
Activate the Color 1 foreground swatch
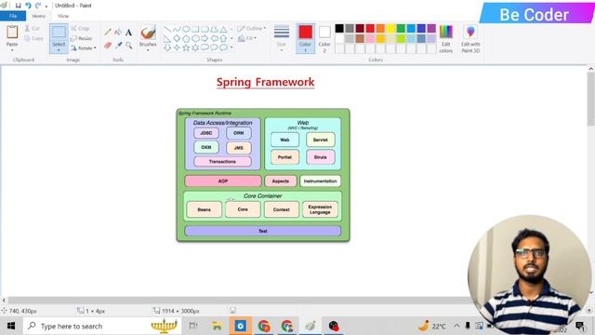pyautogui.click(x=305, y=39)
